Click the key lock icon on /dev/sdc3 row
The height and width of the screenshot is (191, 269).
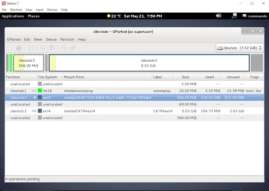click(34, 111)
